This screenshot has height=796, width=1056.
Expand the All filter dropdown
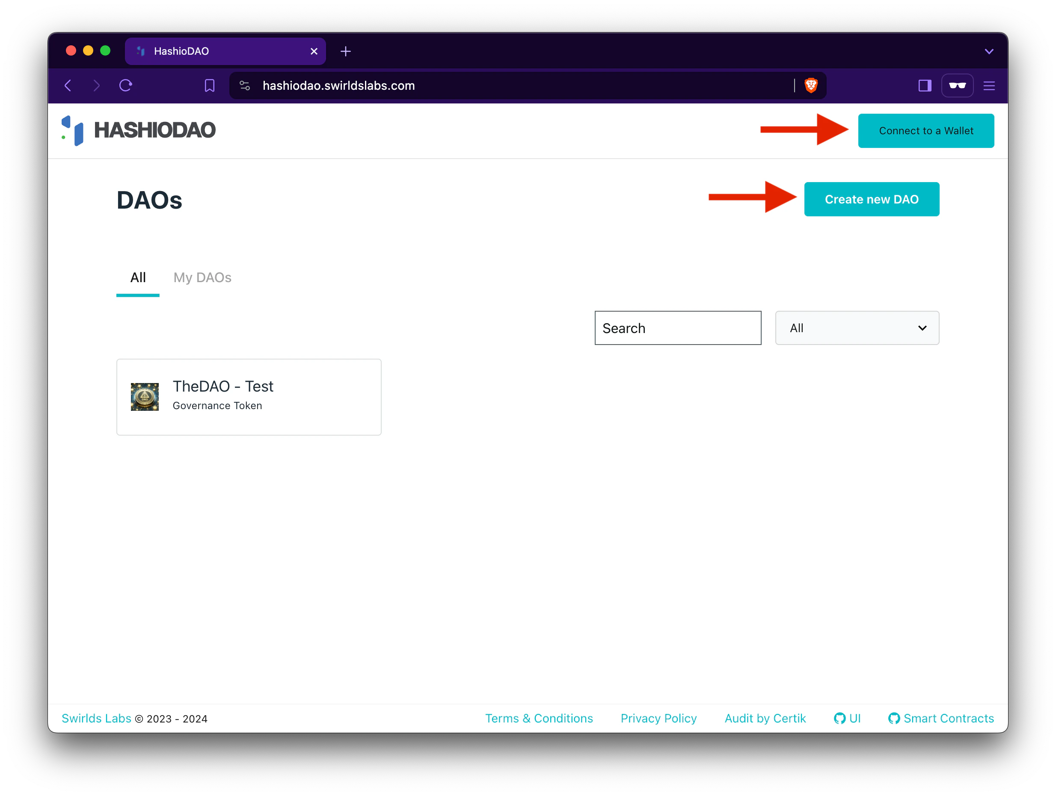857,327
